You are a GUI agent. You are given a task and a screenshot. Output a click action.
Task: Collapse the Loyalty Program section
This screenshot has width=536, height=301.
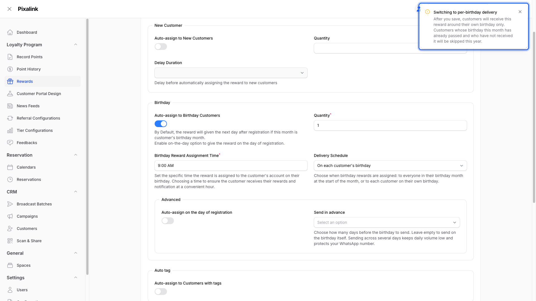pos(76,45)
